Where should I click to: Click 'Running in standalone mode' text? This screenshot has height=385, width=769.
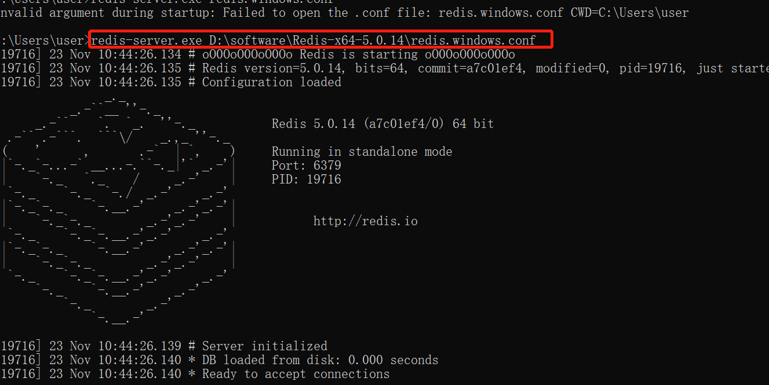point(362,152)
